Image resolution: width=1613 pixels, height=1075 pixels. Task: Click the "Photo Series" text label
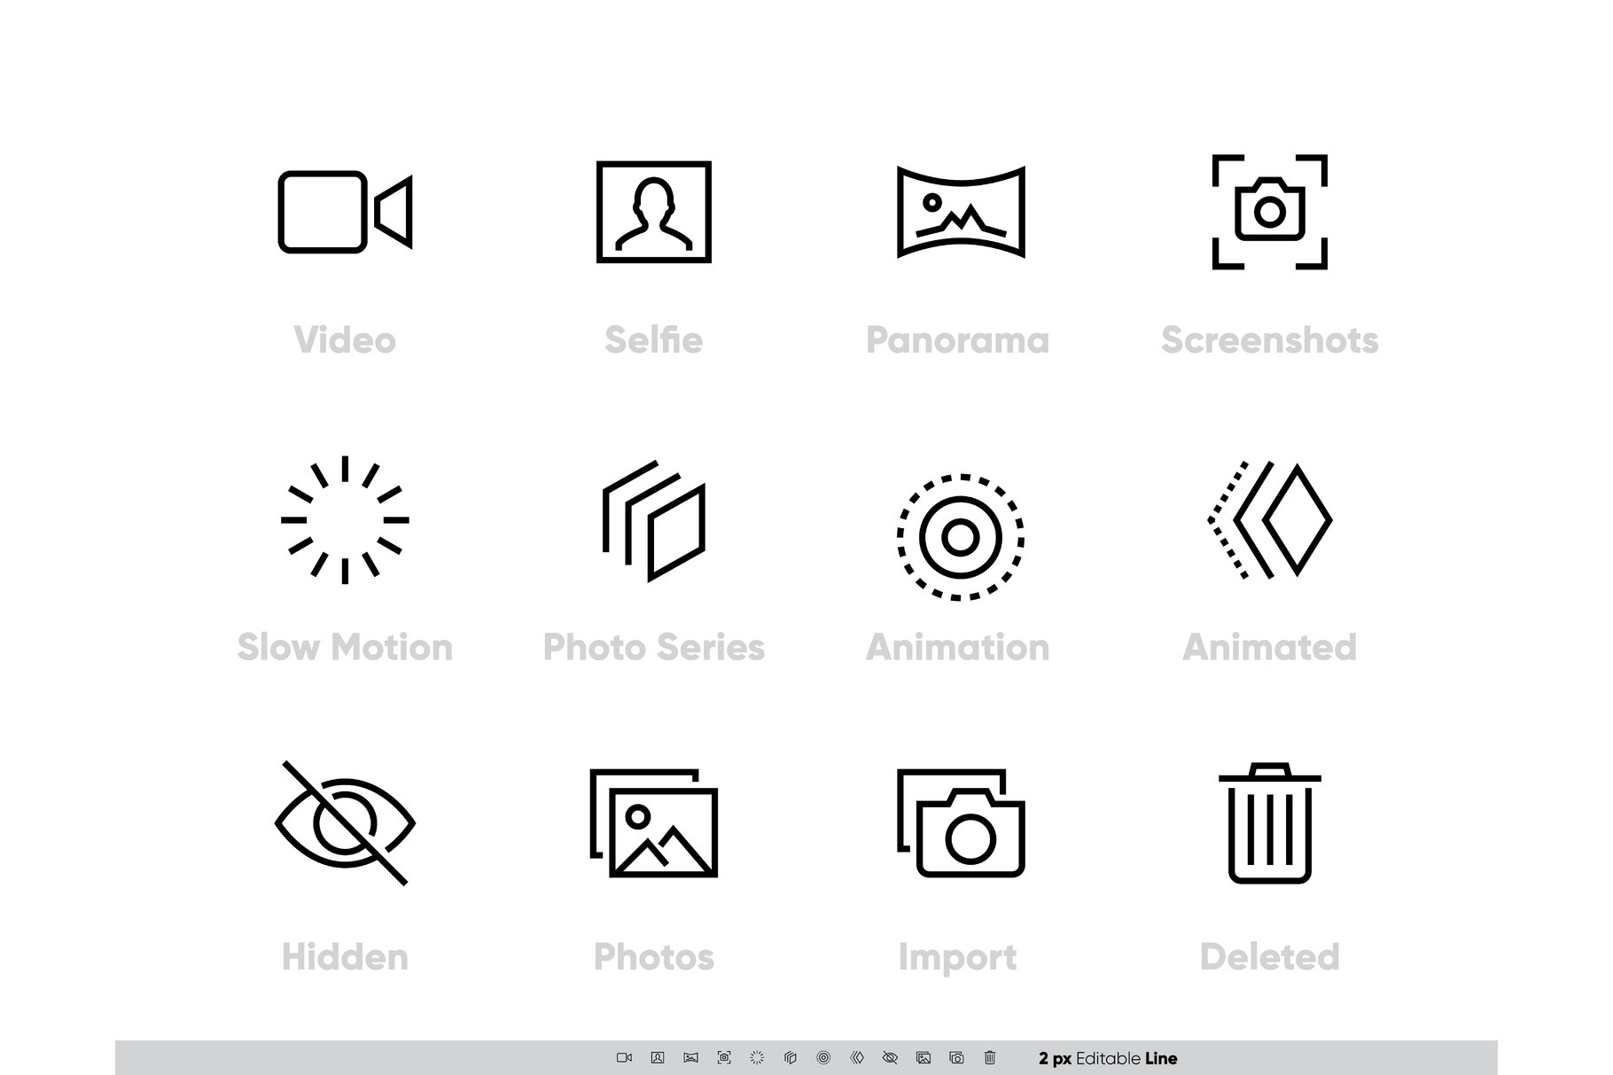point(654,648)
